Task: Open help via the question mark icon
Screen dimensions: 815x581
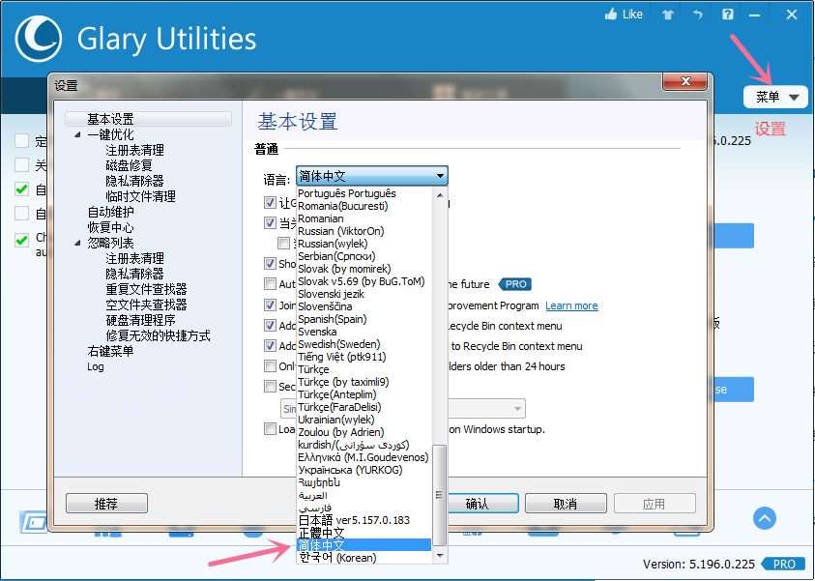Action: [728, 15]
